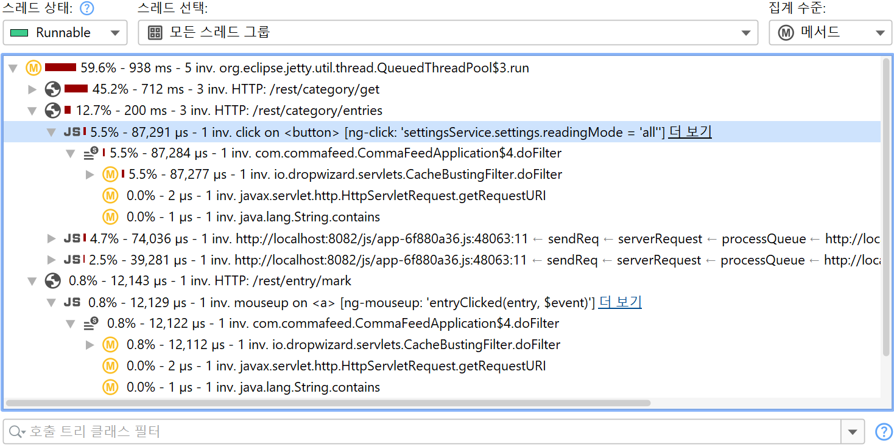
Task: Click the method icon of the 12,112 μs CacheBustingFilter.doFilter
Action: tap(110, 345)
